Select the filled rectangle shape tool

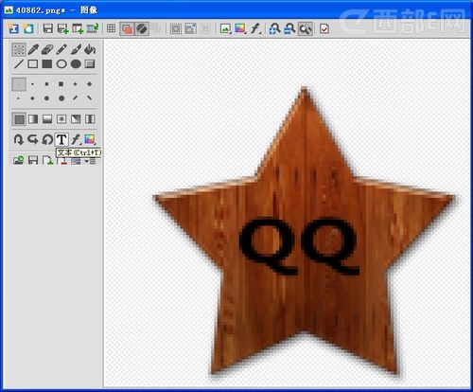point(47,64)
